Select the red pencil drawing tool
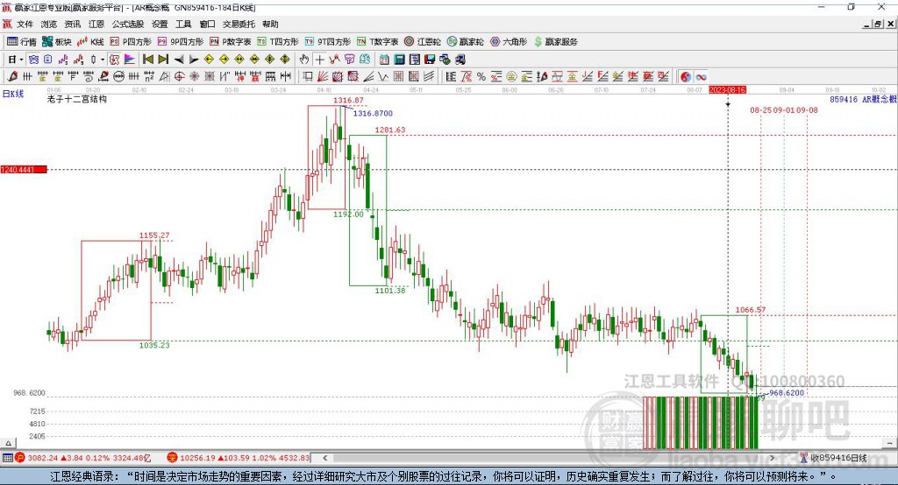This screenshot has width=898, height=485. (x=12, y=77)
